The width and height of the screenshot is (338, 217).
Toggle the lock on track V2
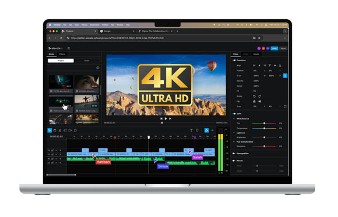52,150
